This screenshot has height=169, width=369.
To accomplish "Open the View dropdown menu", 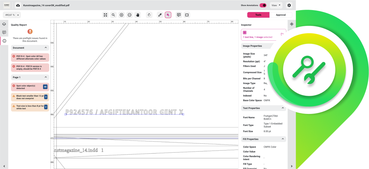I will 276,5.
